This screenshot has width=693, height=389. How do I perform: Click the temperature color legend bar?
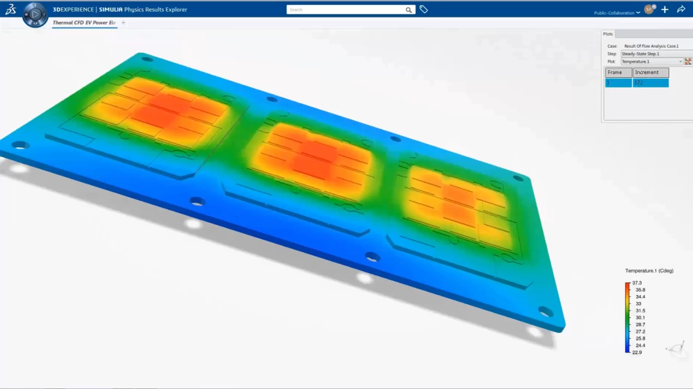tap(627, 318)
